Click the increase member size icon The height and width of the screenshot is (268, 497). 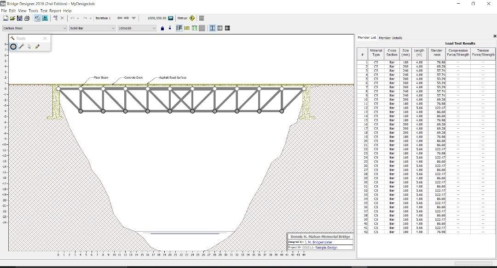coord(162,28)
